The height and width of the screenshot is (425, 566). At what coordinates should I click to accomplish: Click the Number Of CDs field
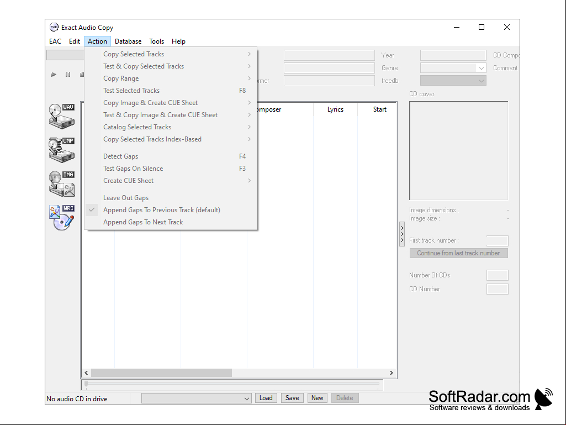pos(498,275)
